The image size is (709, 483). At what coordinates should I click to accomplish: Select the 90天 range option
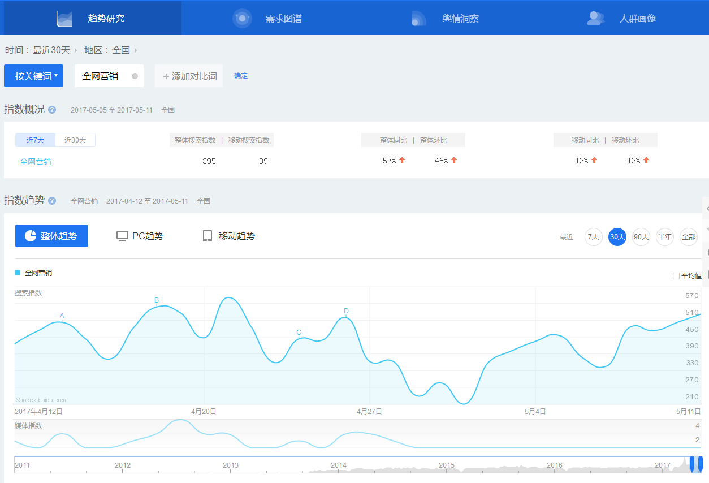tap(641, 237)
